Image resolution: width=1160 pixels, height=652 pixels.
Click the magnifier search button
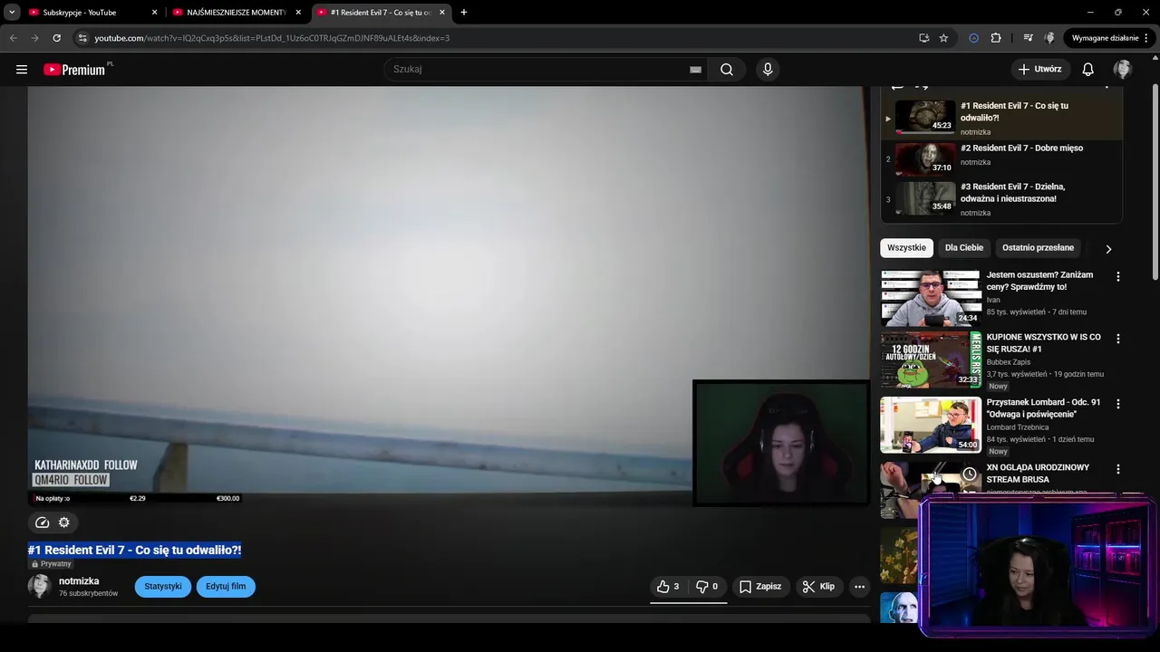pyautogui.click(x=727, y=69)
